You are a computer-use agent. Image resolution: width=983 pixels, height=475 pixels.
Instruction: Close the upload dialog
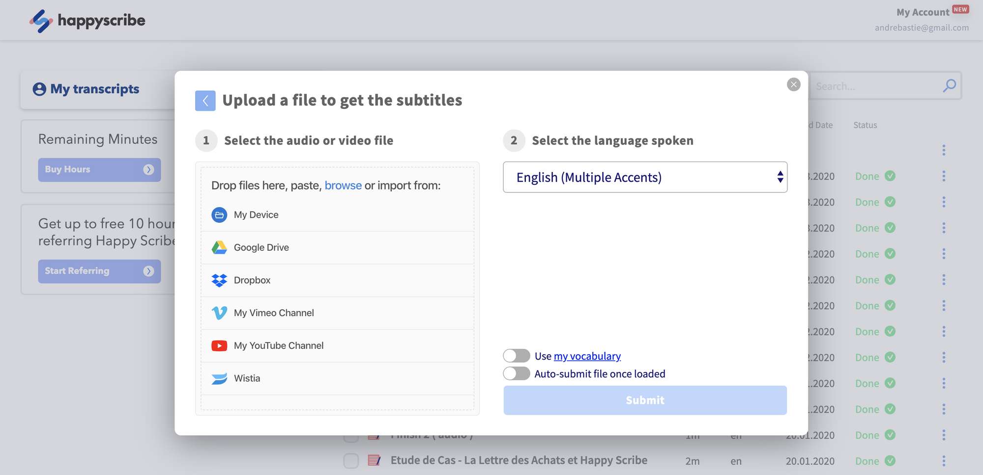tap(794, 84)
